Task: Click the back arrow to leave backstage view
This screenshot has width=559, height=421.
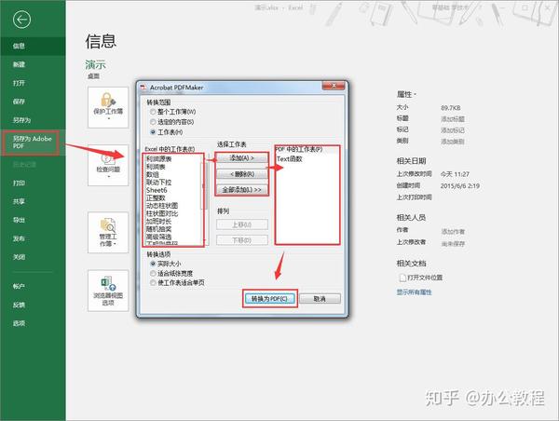Action: tap(21, 20)
